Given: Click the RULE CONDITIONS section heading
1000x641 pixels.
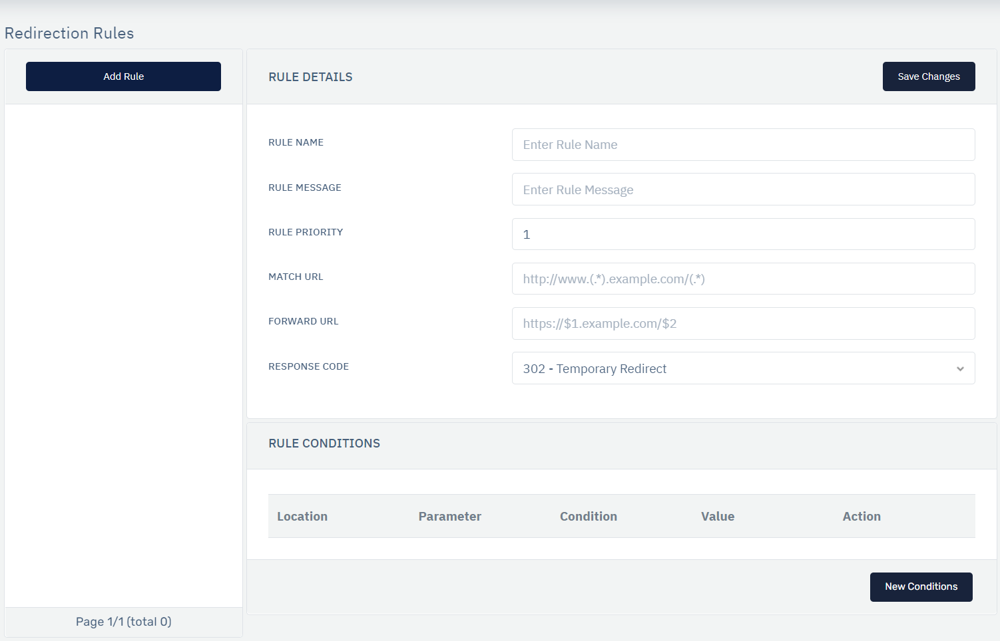Looking at the screenshot, I should tap(324, 444).
